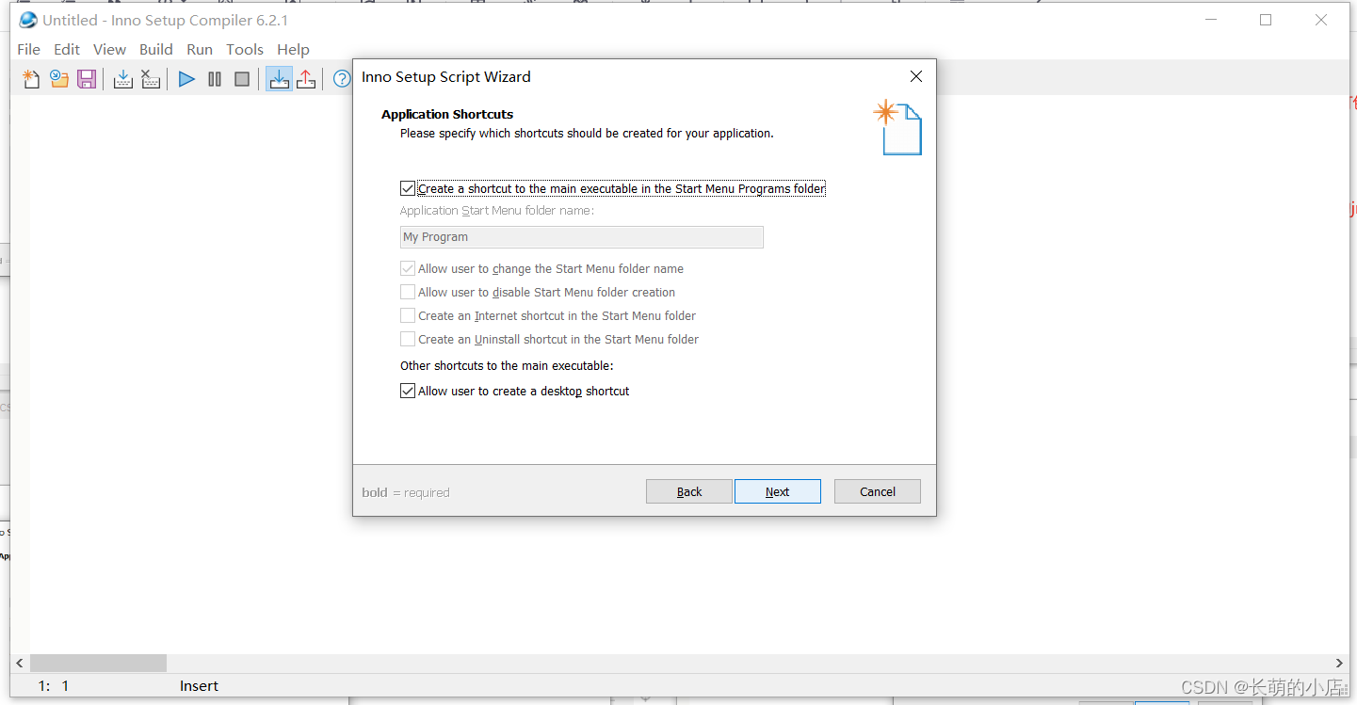Screen dimensions: 1357x705
Task: Click the Compile toolbar icon
Action: coord(122,79)
